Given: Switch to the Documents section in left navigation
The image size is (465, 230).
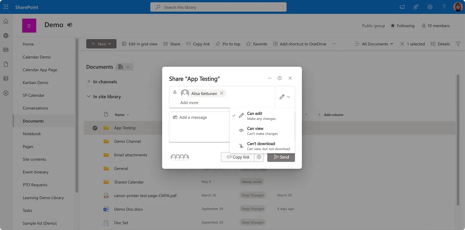Looking at the screenshot, I should click(x=33, y=121).
